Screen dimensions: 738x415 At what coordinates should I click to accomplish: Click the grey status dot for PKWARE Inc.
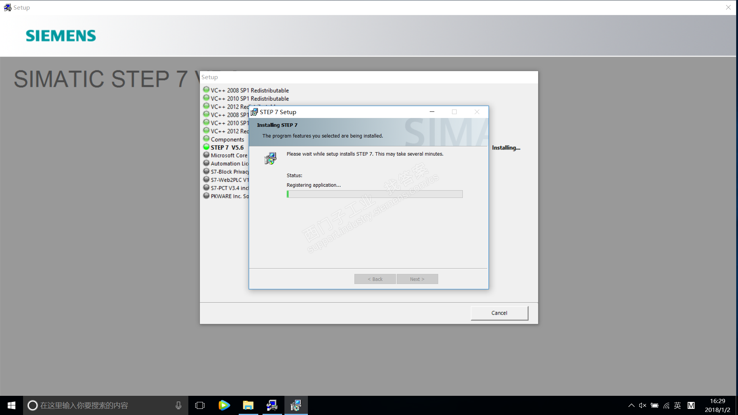(206, 196)
